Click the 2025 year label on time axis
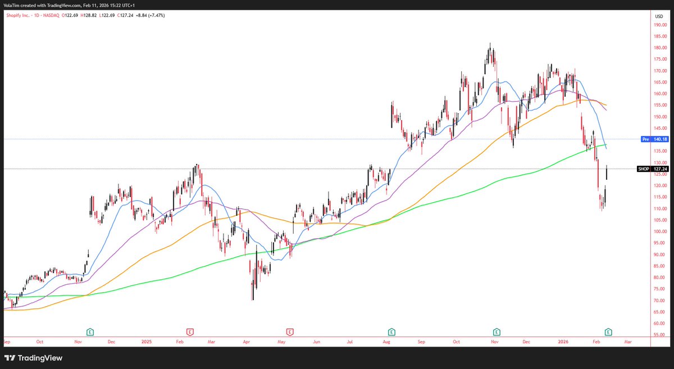This screenshot has width=674, height=369. coord(147,341)
